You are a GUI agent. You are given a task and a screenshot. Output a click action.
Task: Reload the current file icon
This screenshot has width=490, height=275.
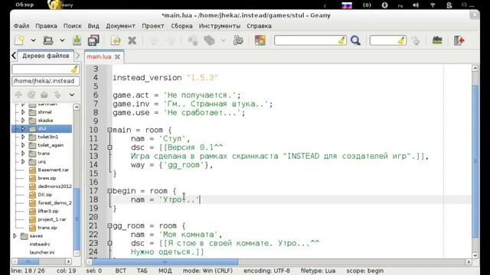tap(116, 40)
